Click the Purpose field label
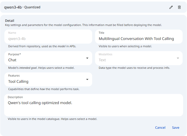 click(x=15, y=54)
